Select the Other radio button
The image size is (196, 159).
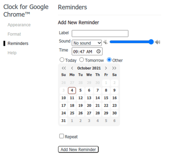(109, 60)
